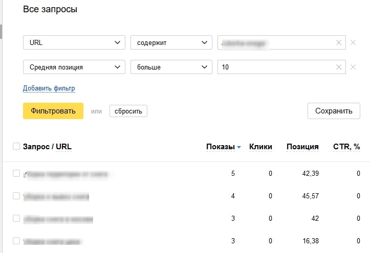Sort by CTR, % column header

click(x=346, y=147)
